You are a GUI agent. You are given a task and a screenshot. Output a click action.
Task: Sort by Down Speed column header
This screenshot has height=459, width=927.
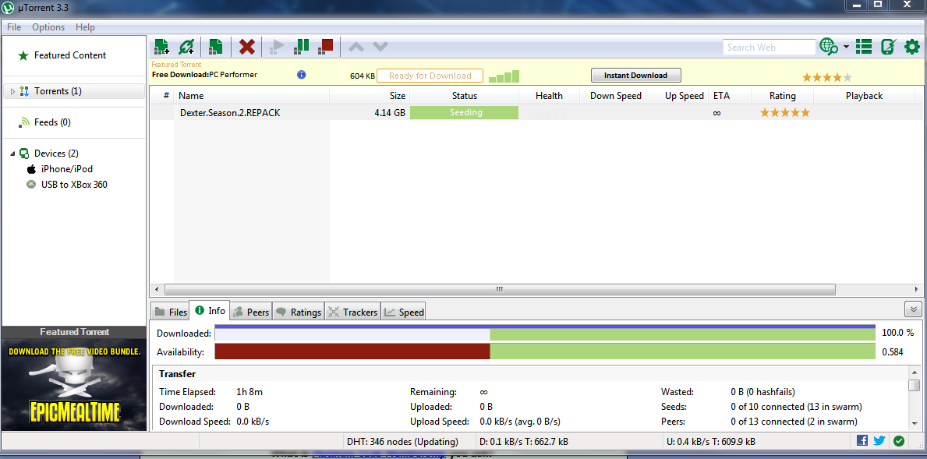tap(613, 96)
